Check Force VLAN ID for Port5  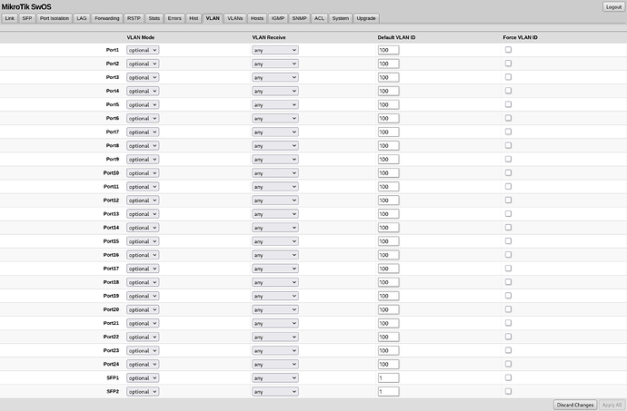tap(508, 104)
